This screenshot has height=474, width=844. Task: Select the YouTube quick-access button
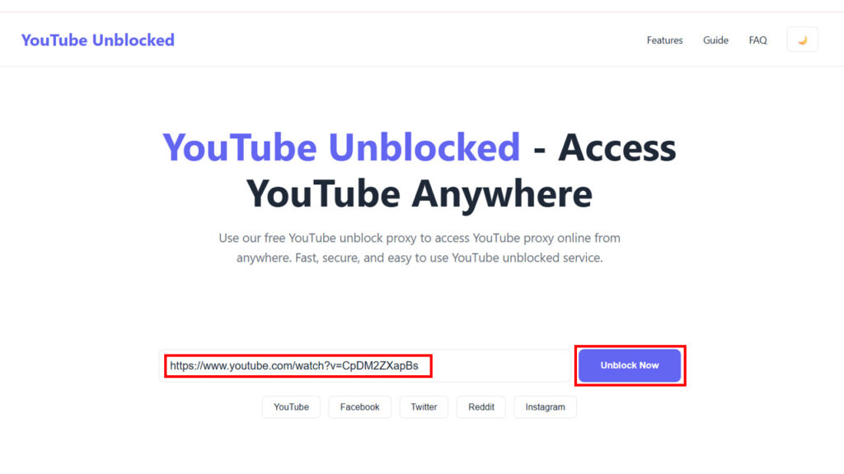pos(291,407)
